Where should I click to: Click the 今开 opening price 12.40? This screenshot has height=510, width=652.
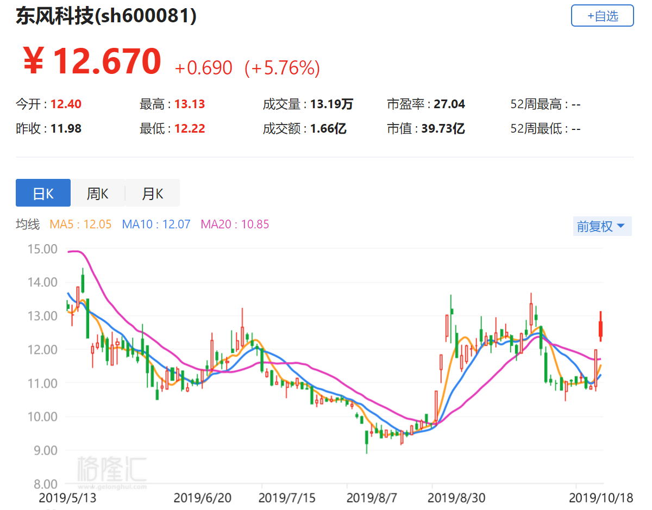[x=66, y=104]
